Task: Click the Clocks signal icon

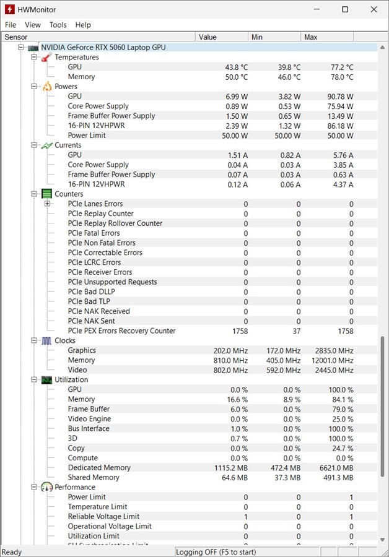Action: pos(46,341)
